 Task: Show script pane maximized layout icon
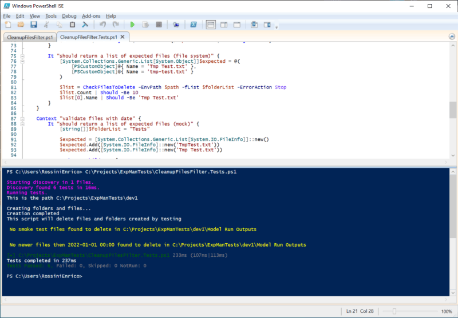[237, 25]
